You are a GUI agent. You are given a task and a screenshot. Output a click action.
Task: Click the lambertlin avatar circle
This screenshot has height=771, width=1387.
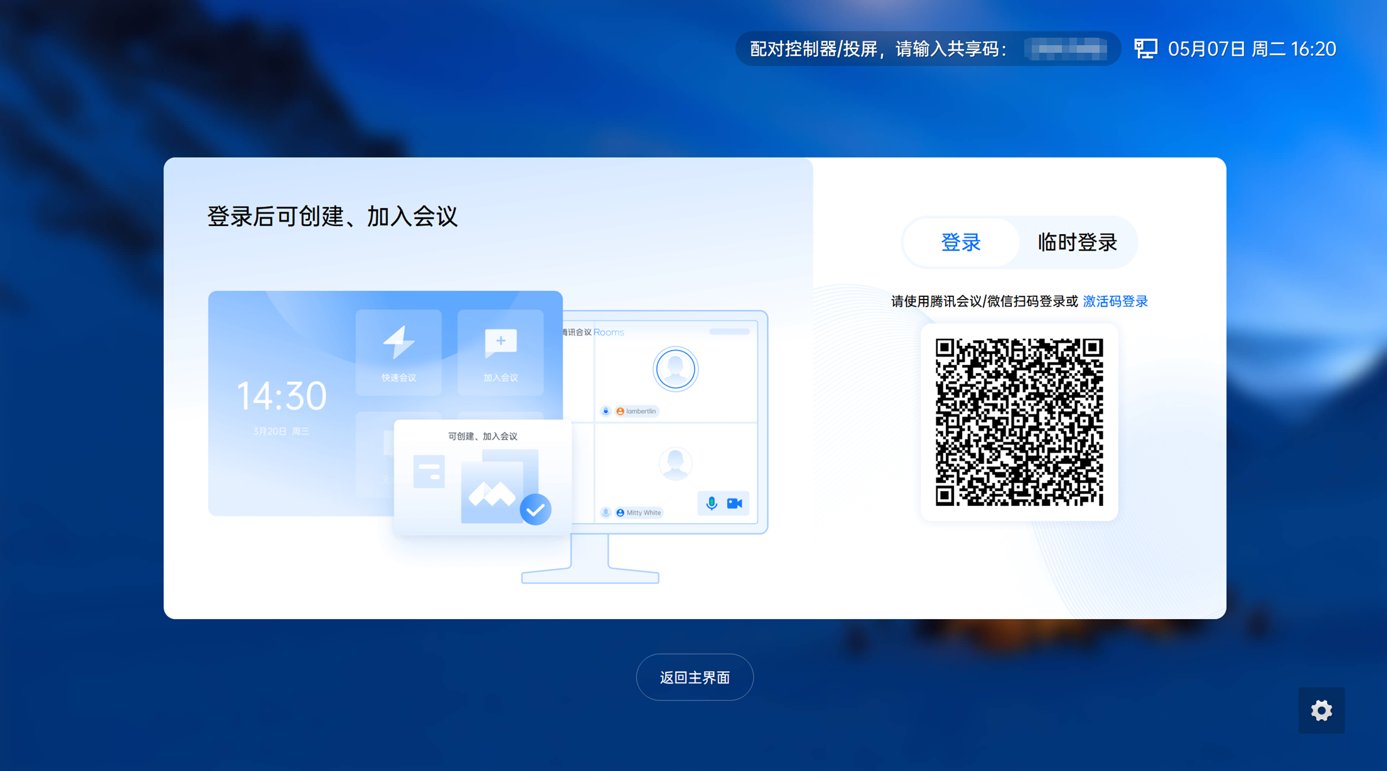tap(675, 369)
